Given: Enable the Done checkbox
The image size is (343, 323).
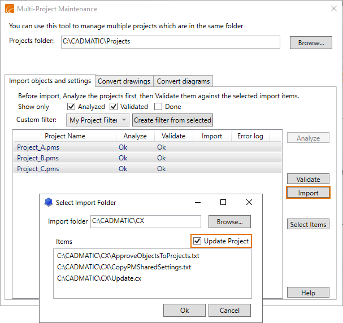Looking at the screenshot, I should point(158,107).
